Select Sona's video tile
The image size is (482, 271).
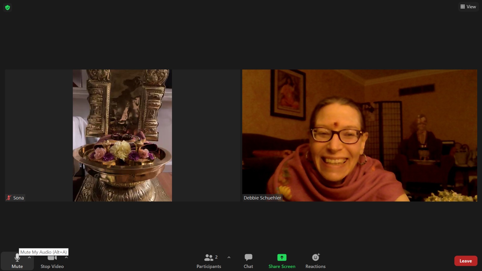click(122, 135)
